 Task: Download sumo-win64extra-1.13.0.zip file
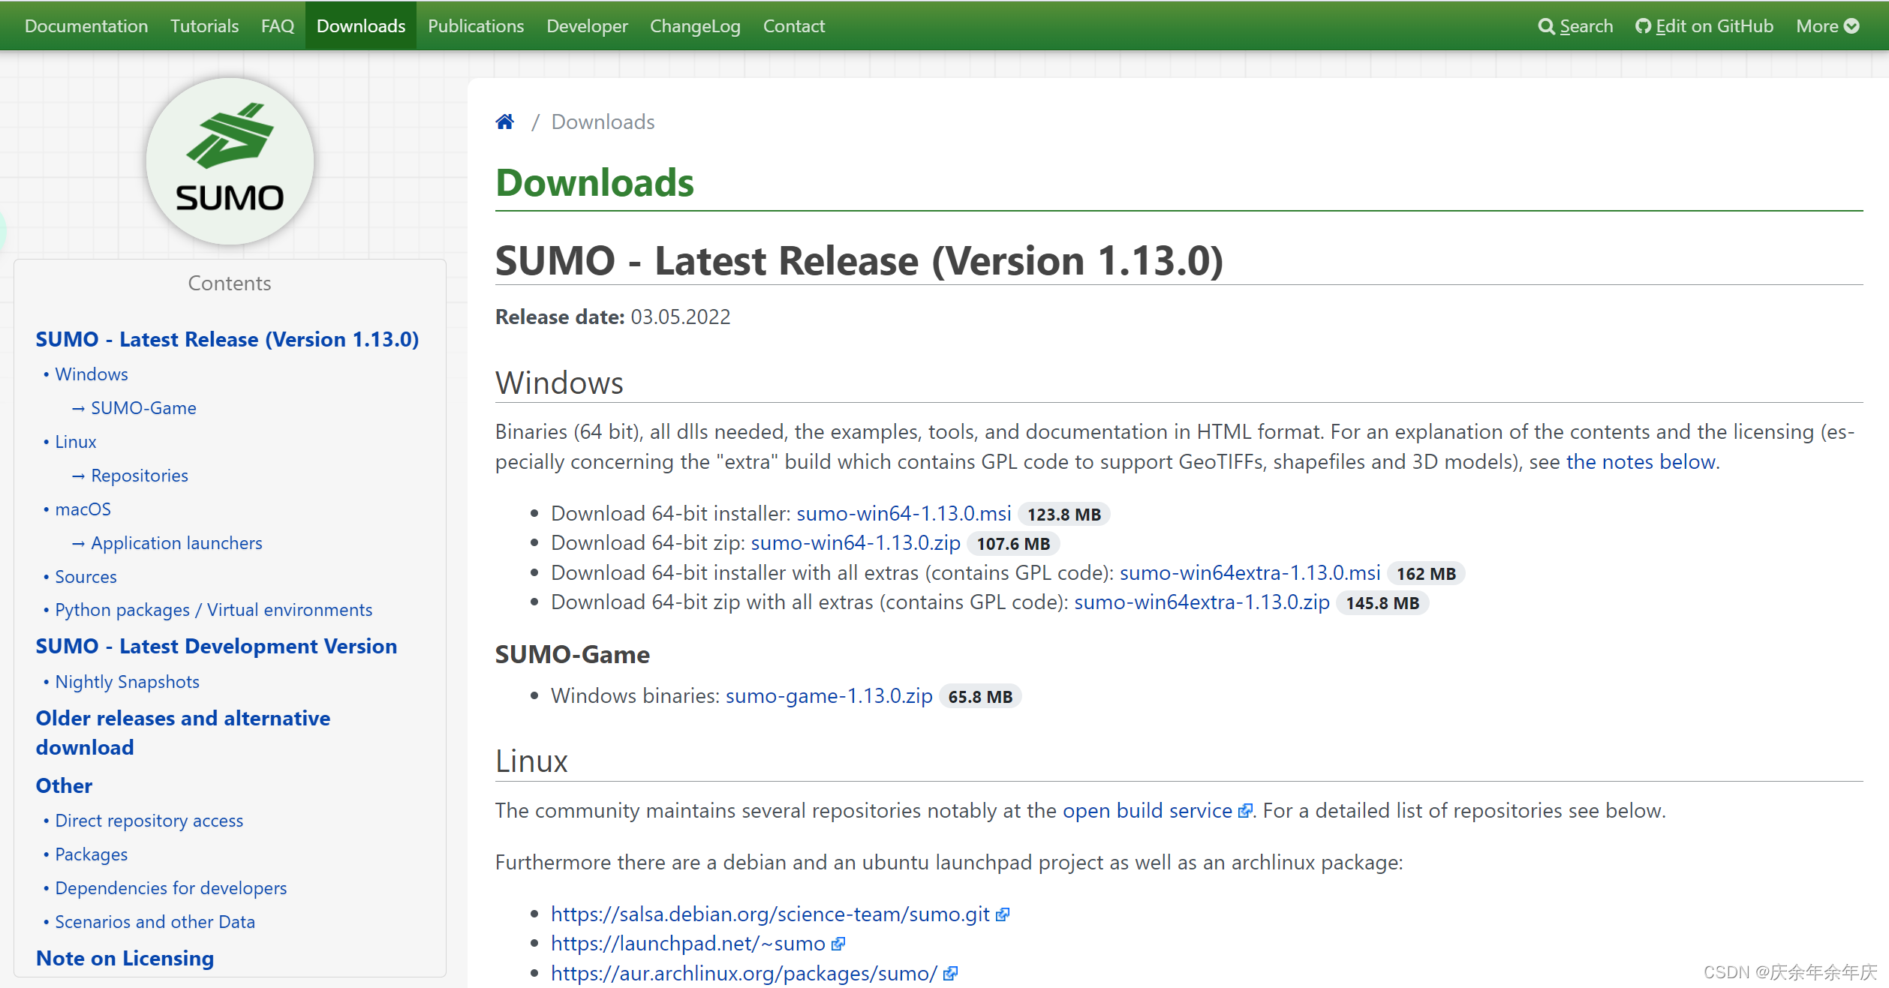coord(1201,602)
